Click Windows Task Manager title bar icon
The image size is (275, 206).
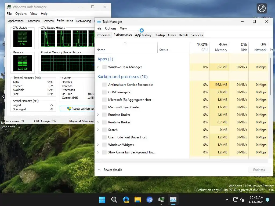9,7
